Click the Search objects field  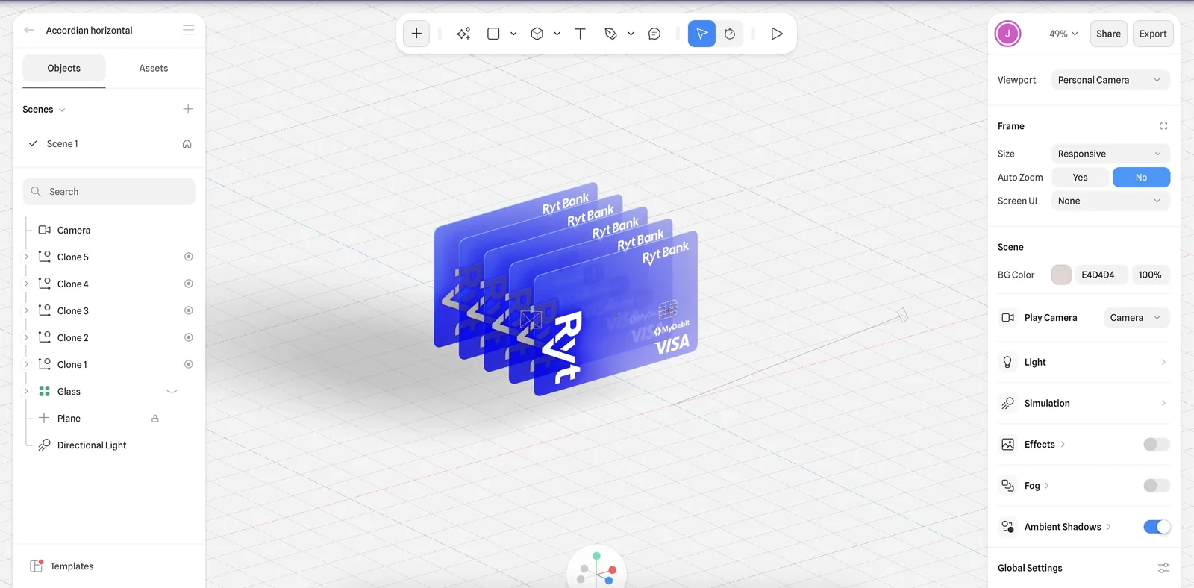[109, 192]
